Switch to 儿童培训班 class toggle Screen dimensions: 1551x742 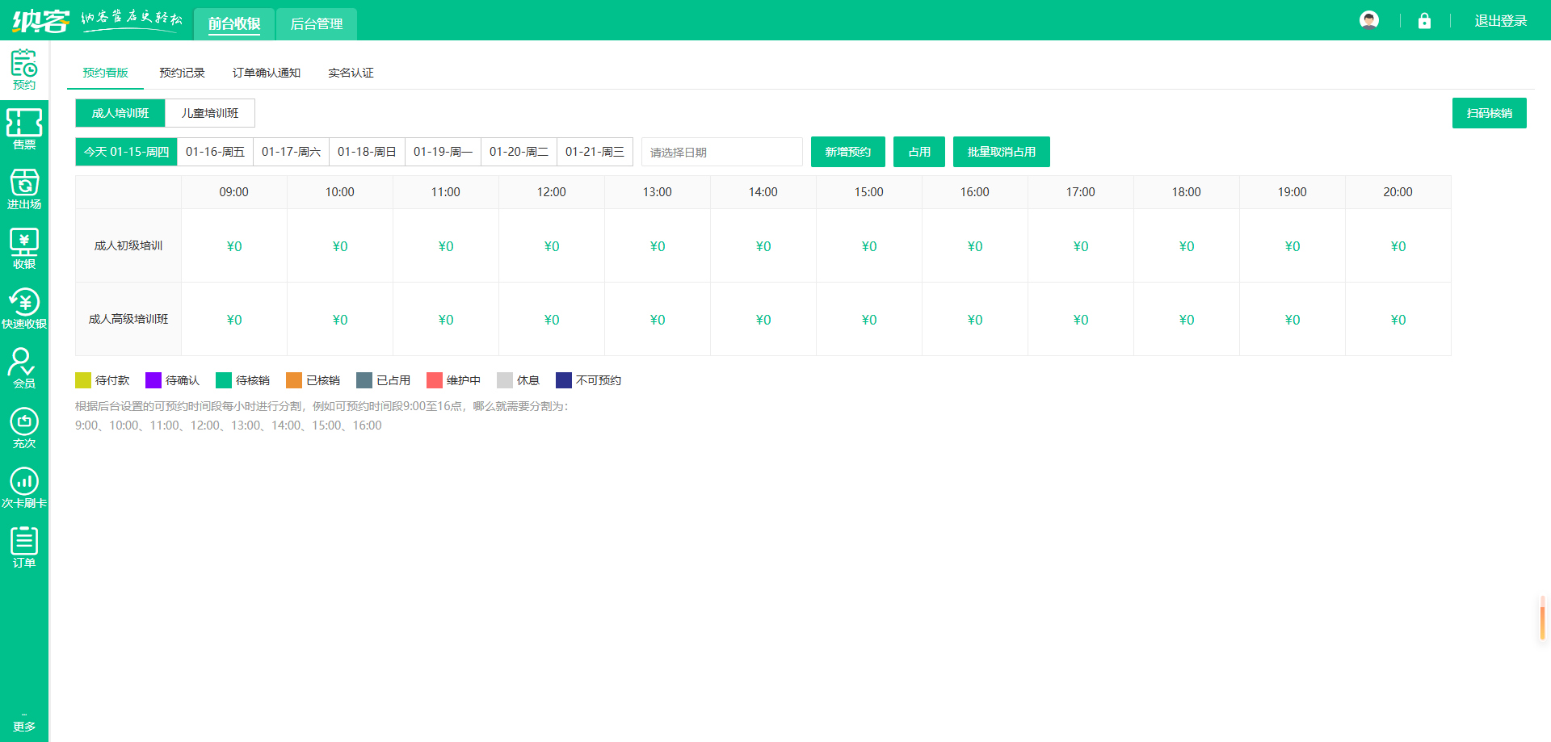click(210, 113)
